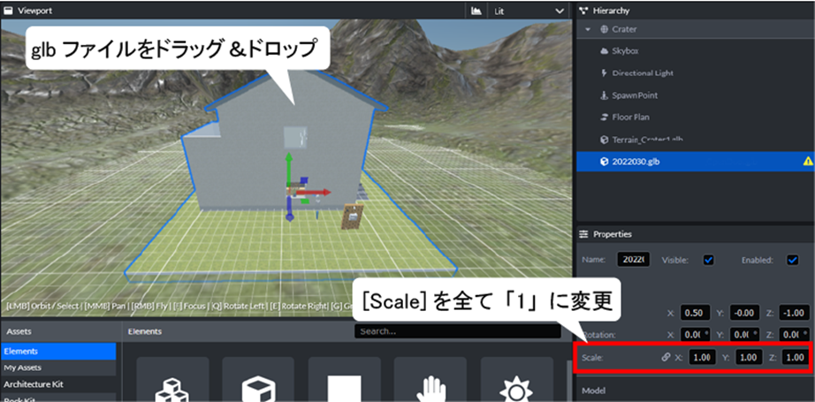Click the Floor Plan hierarchy entry
The image size is (815, 402).
631,117
